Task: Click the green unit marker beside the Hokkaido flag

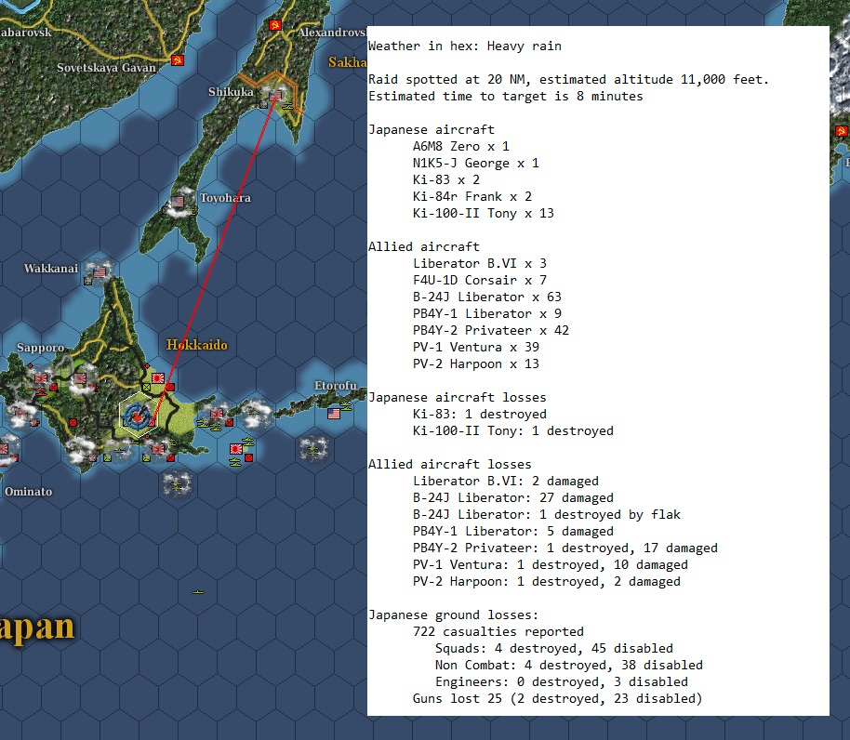Action: coord(146,388)
